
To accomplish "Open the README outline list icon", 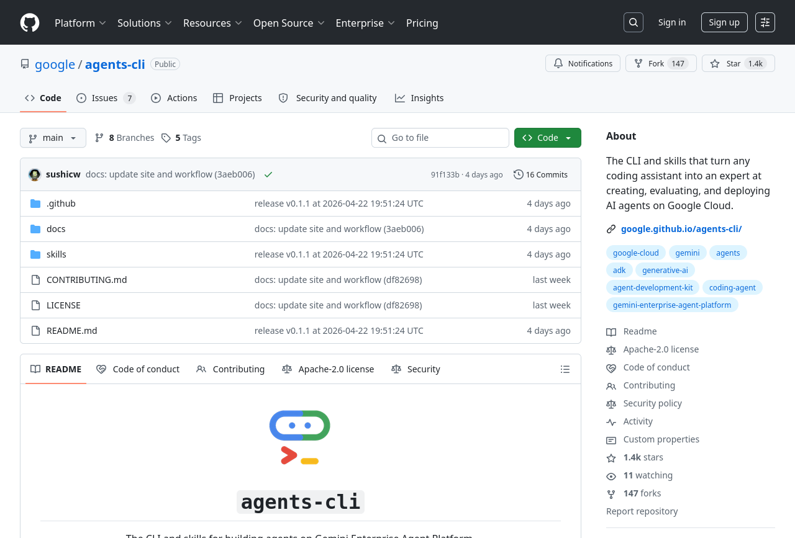I will (565, 369).
